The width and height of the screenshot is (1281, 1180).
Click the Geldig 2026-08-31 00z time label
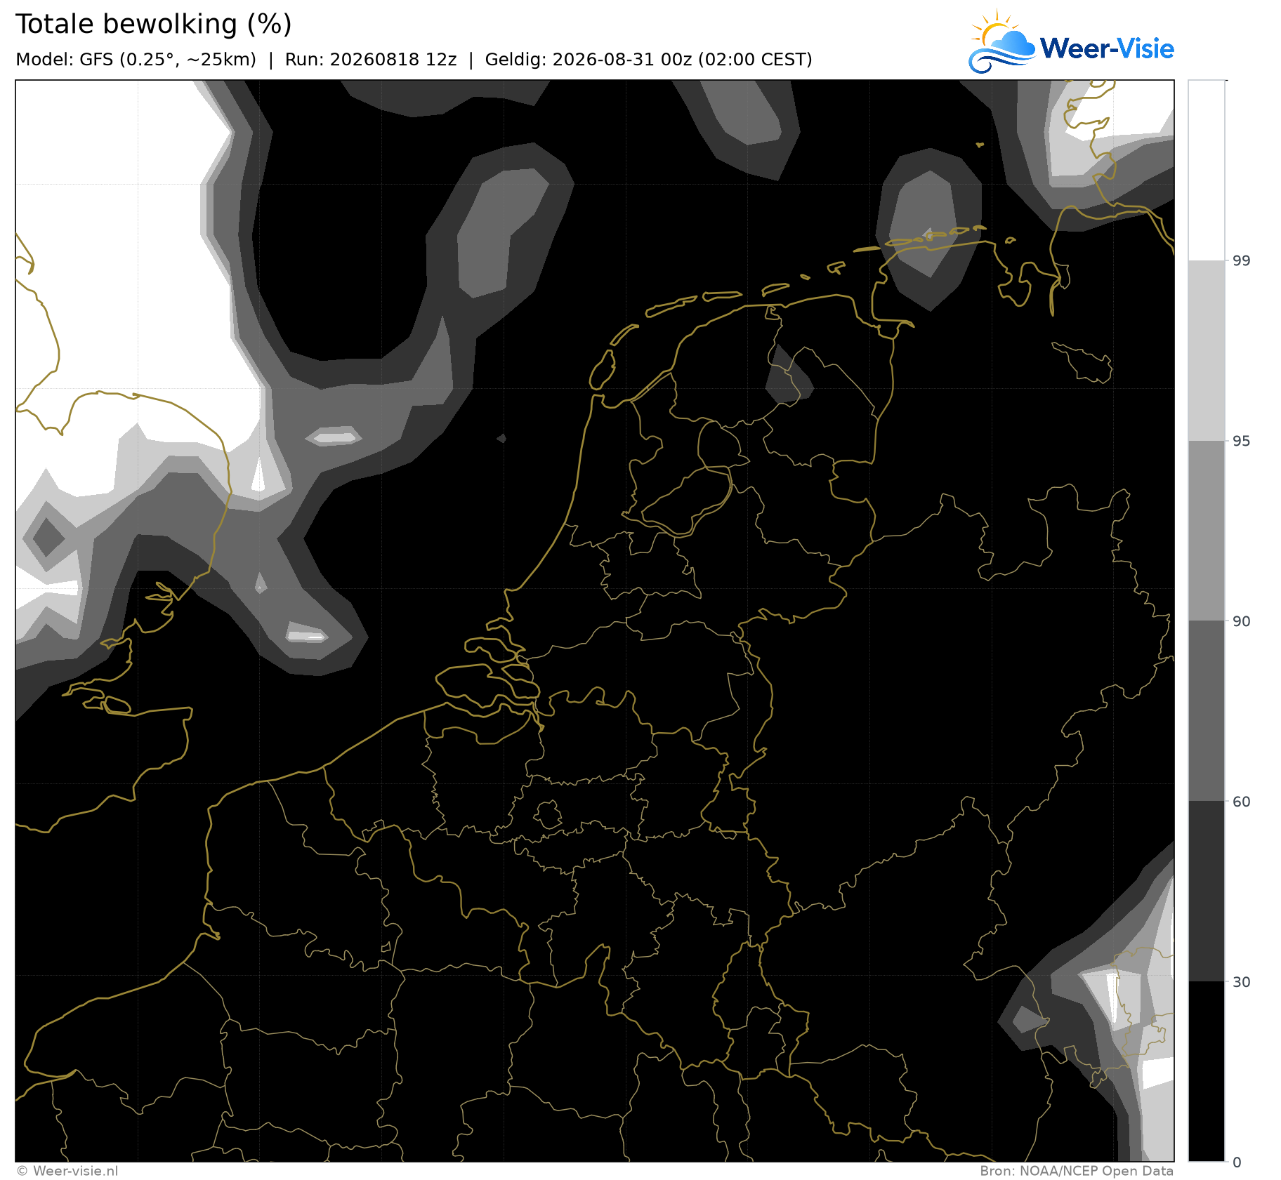pyautogui.click(x=648, y=60)
